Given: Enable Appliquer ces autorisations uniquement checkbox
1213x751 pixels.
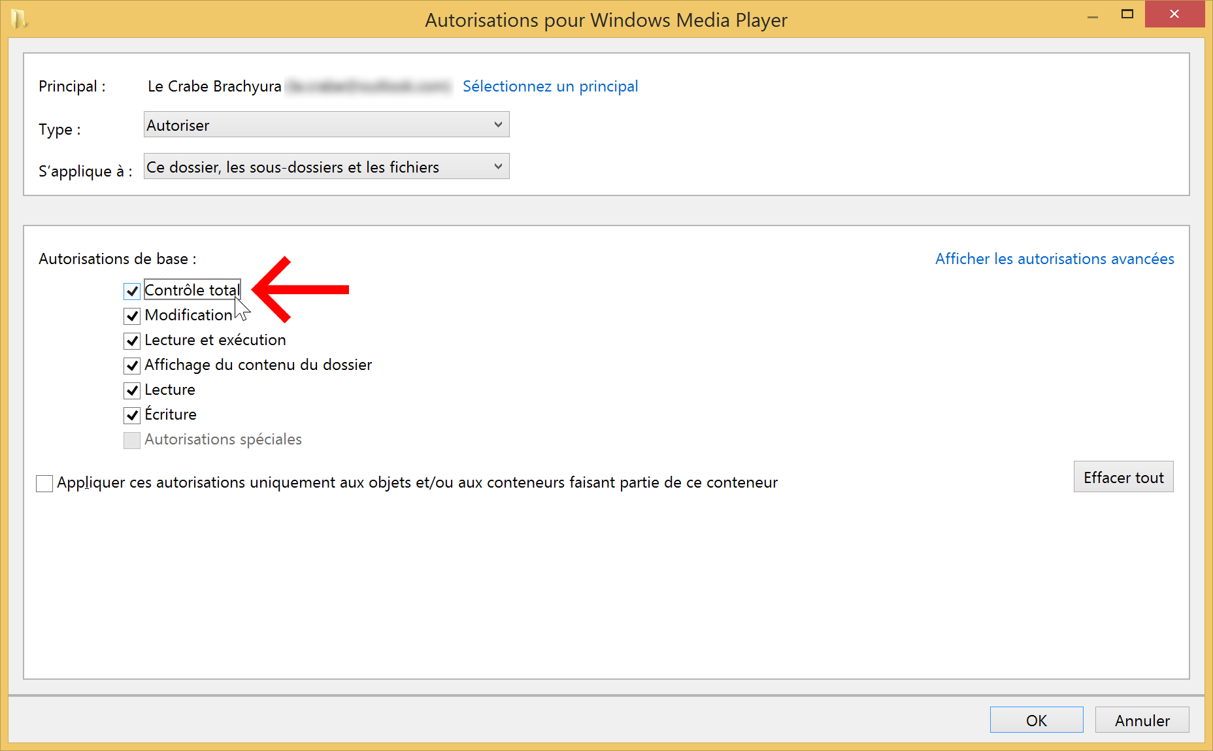Looking at the screenshot, I should pyautogui.click(x=44, y=484).
